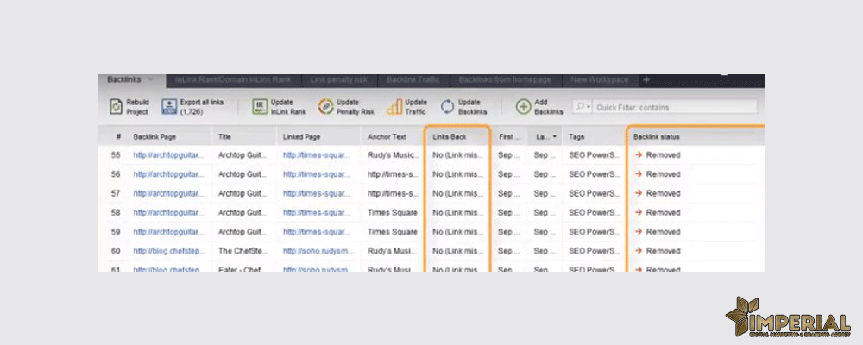
Task: Switch to InLink Rank/Domain InLink Rank tab
Action: (x=233, y=80)
